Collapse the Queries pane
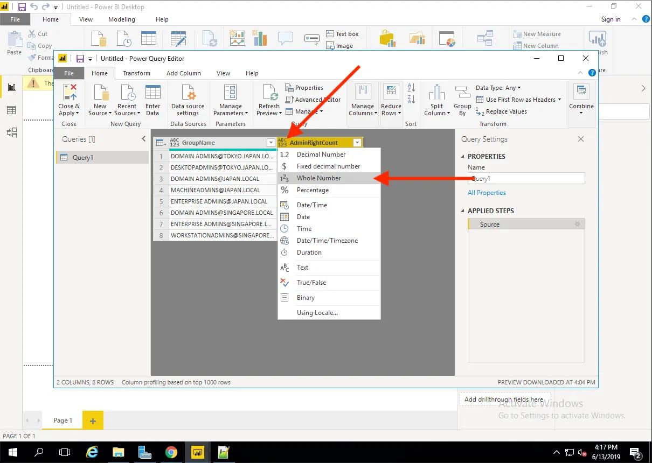The image size is (652, 463). tap(144, 139)
